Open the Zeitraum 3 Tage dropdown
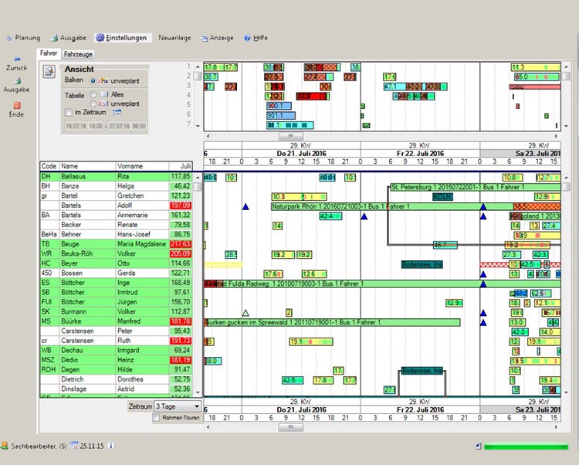This screenshot has height=465, width=579. [178, 406]
